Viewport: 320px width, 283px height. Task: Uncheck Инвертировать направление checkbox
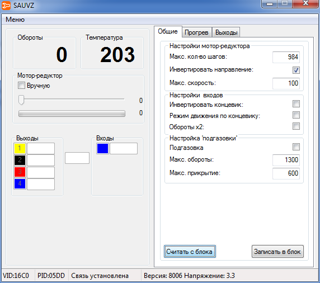296,70
